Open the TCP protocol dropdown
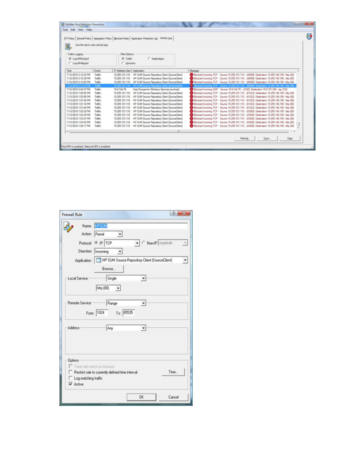The width and height of the screenshot is (348, 464). coord(137,243)
